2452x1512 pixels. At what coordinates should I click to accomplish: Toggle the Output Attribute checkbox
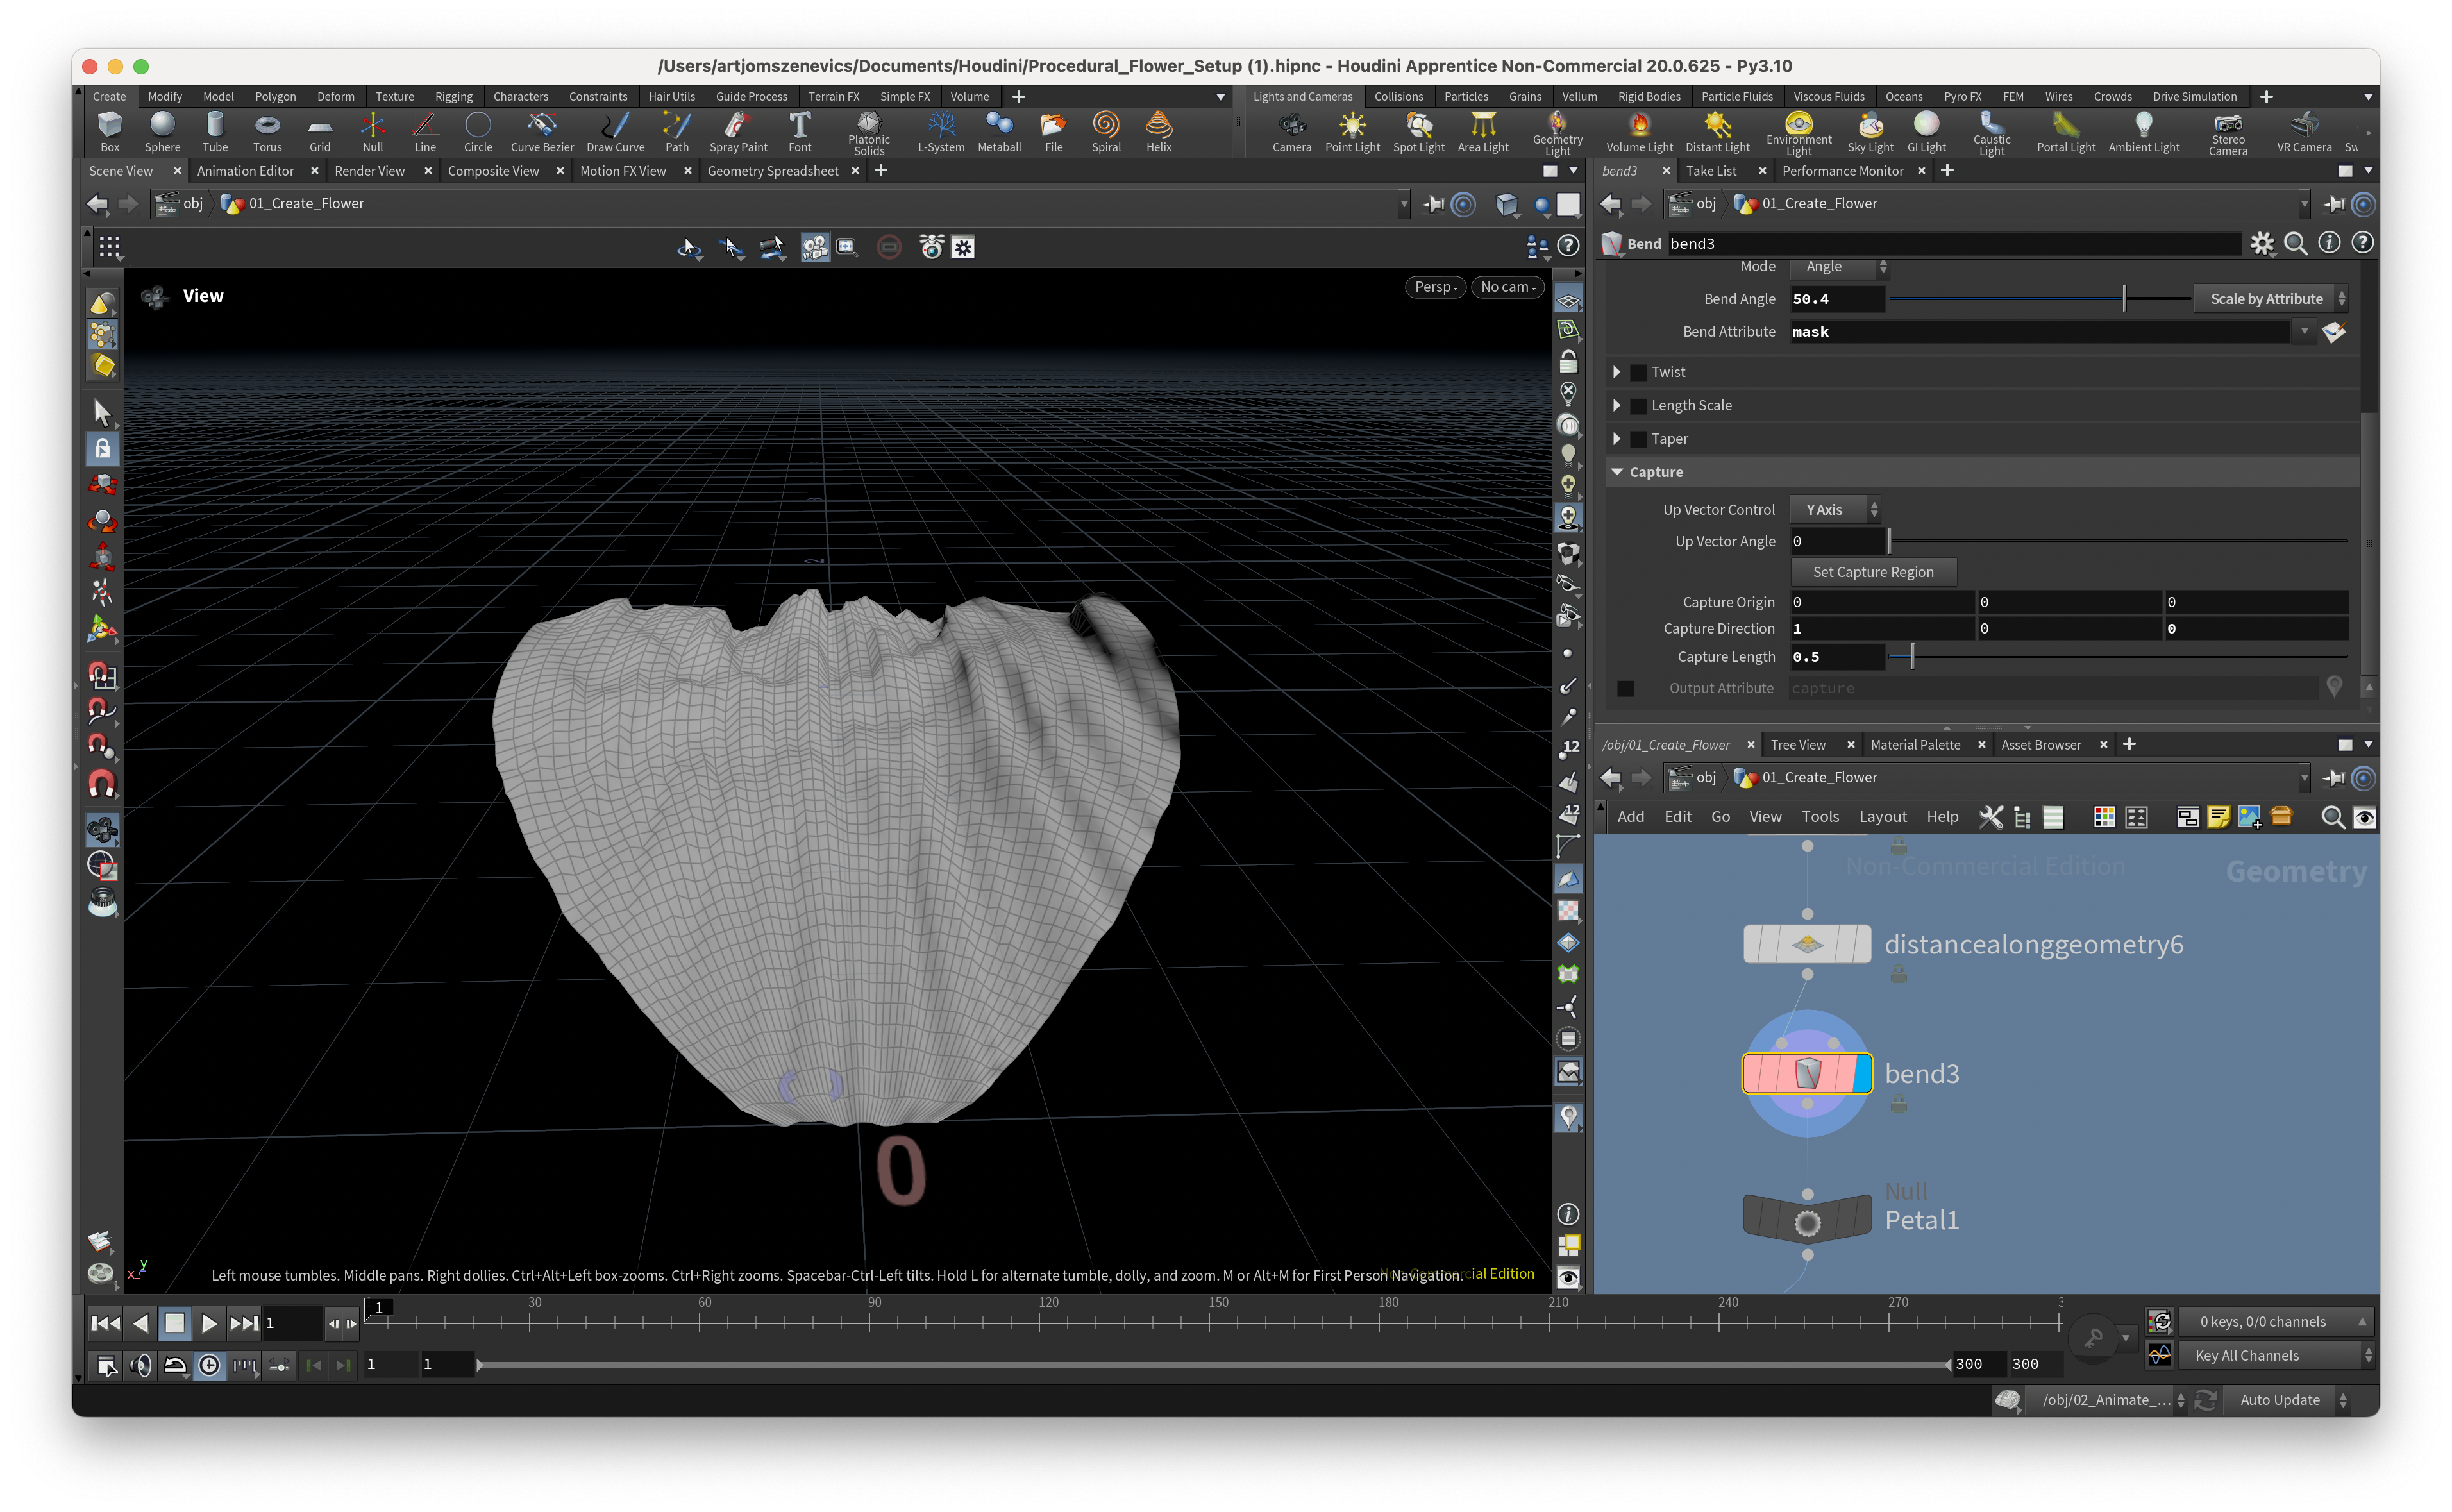tap(1626, 688)
